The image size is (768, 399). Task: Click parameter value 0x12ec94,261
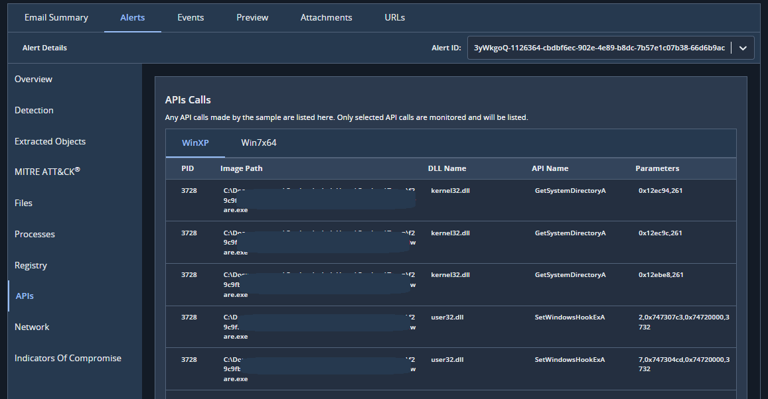660,191
